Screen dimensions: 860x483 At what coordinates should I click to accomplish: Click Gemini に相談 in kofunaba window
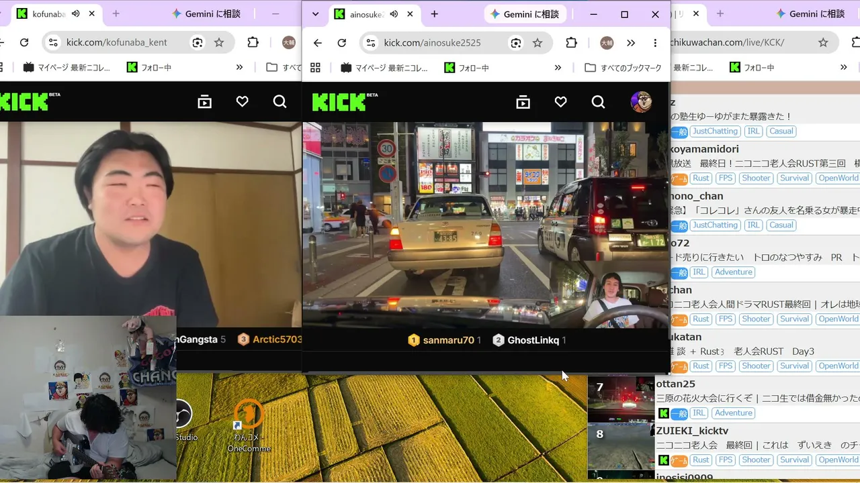pyautogui.click(x=207, y=14)
